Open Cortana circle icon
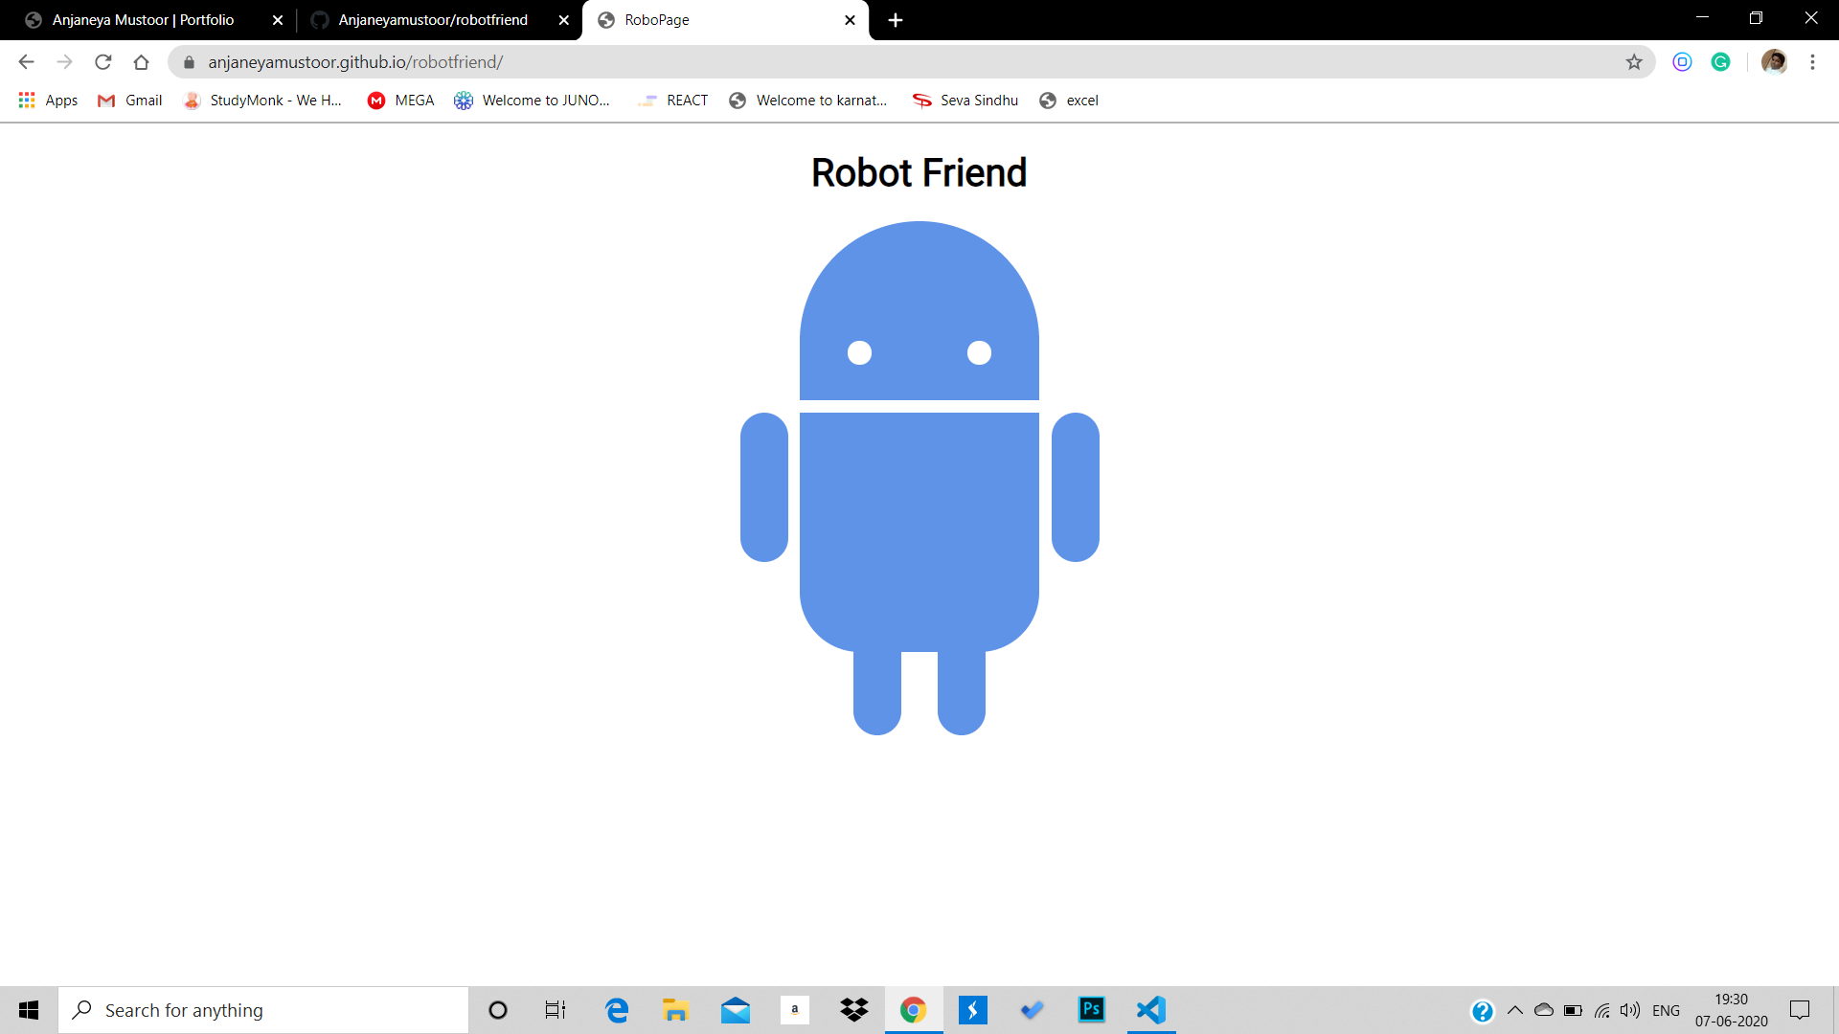Screen dimensions: 1839x1034 [498, 1010]
